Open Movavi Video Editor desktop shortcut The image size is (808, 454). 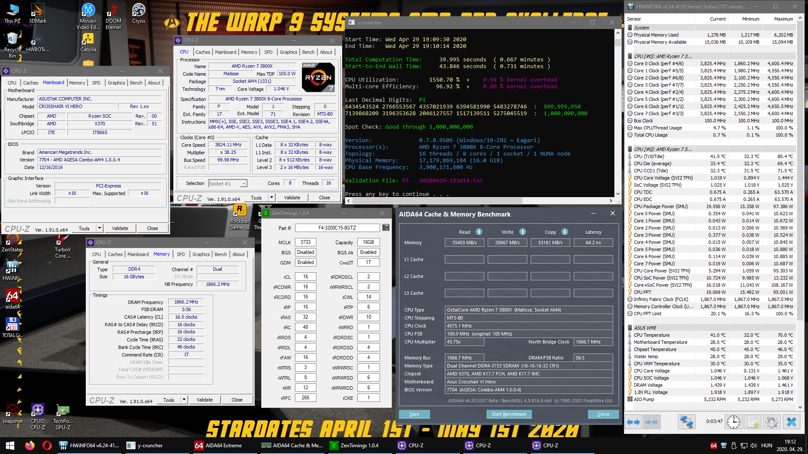(x=88, y=16)
